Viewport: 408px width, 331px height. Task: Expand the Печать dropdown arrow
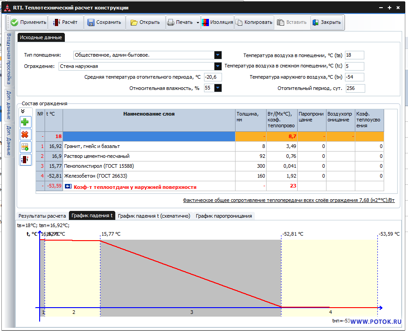(198, 22)
